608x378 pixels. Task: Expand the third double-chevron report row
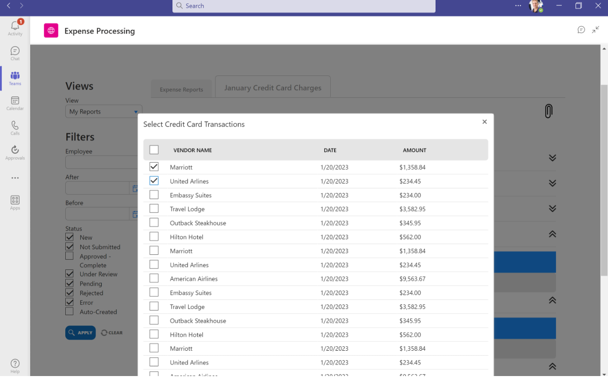pos(552,208)
